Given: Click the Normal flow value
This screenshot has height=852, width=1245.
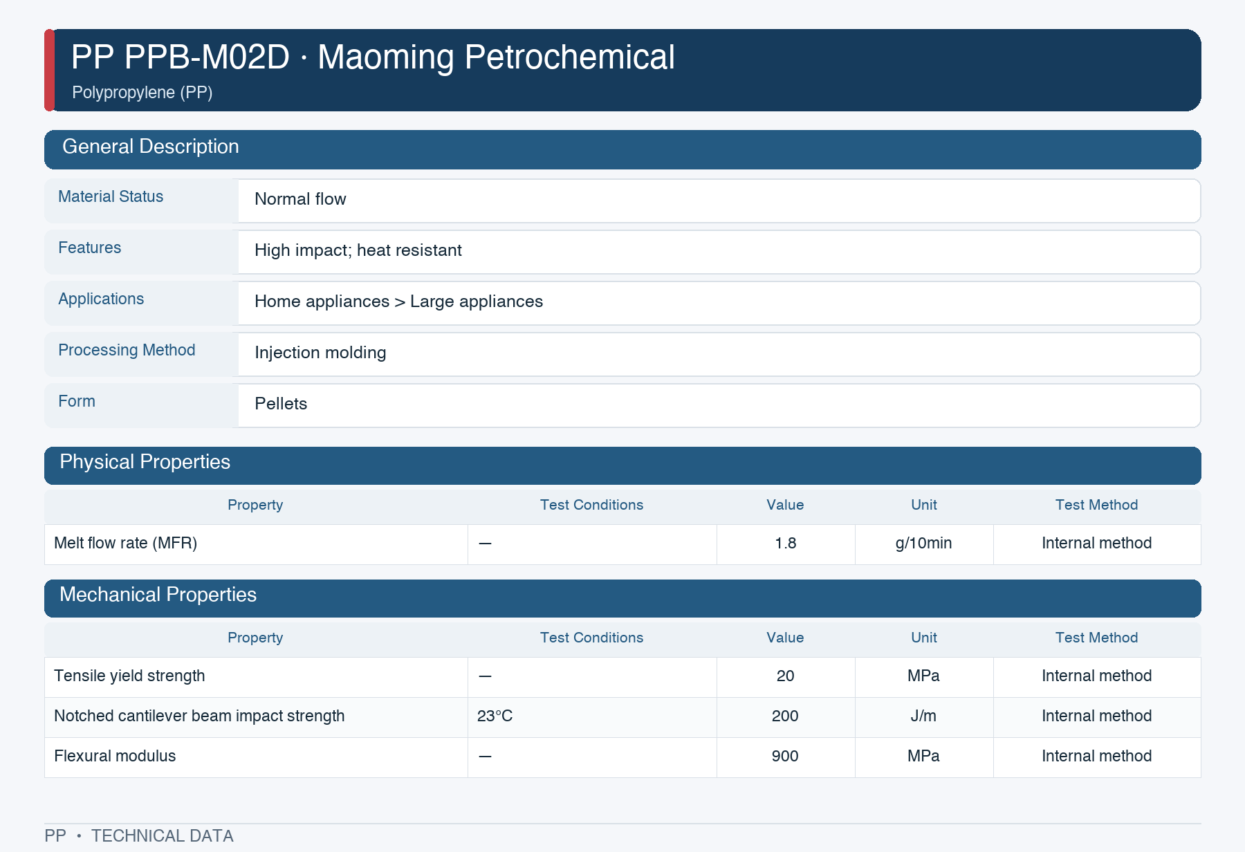Looking at the screenshot, I should [x=300, y=199].
